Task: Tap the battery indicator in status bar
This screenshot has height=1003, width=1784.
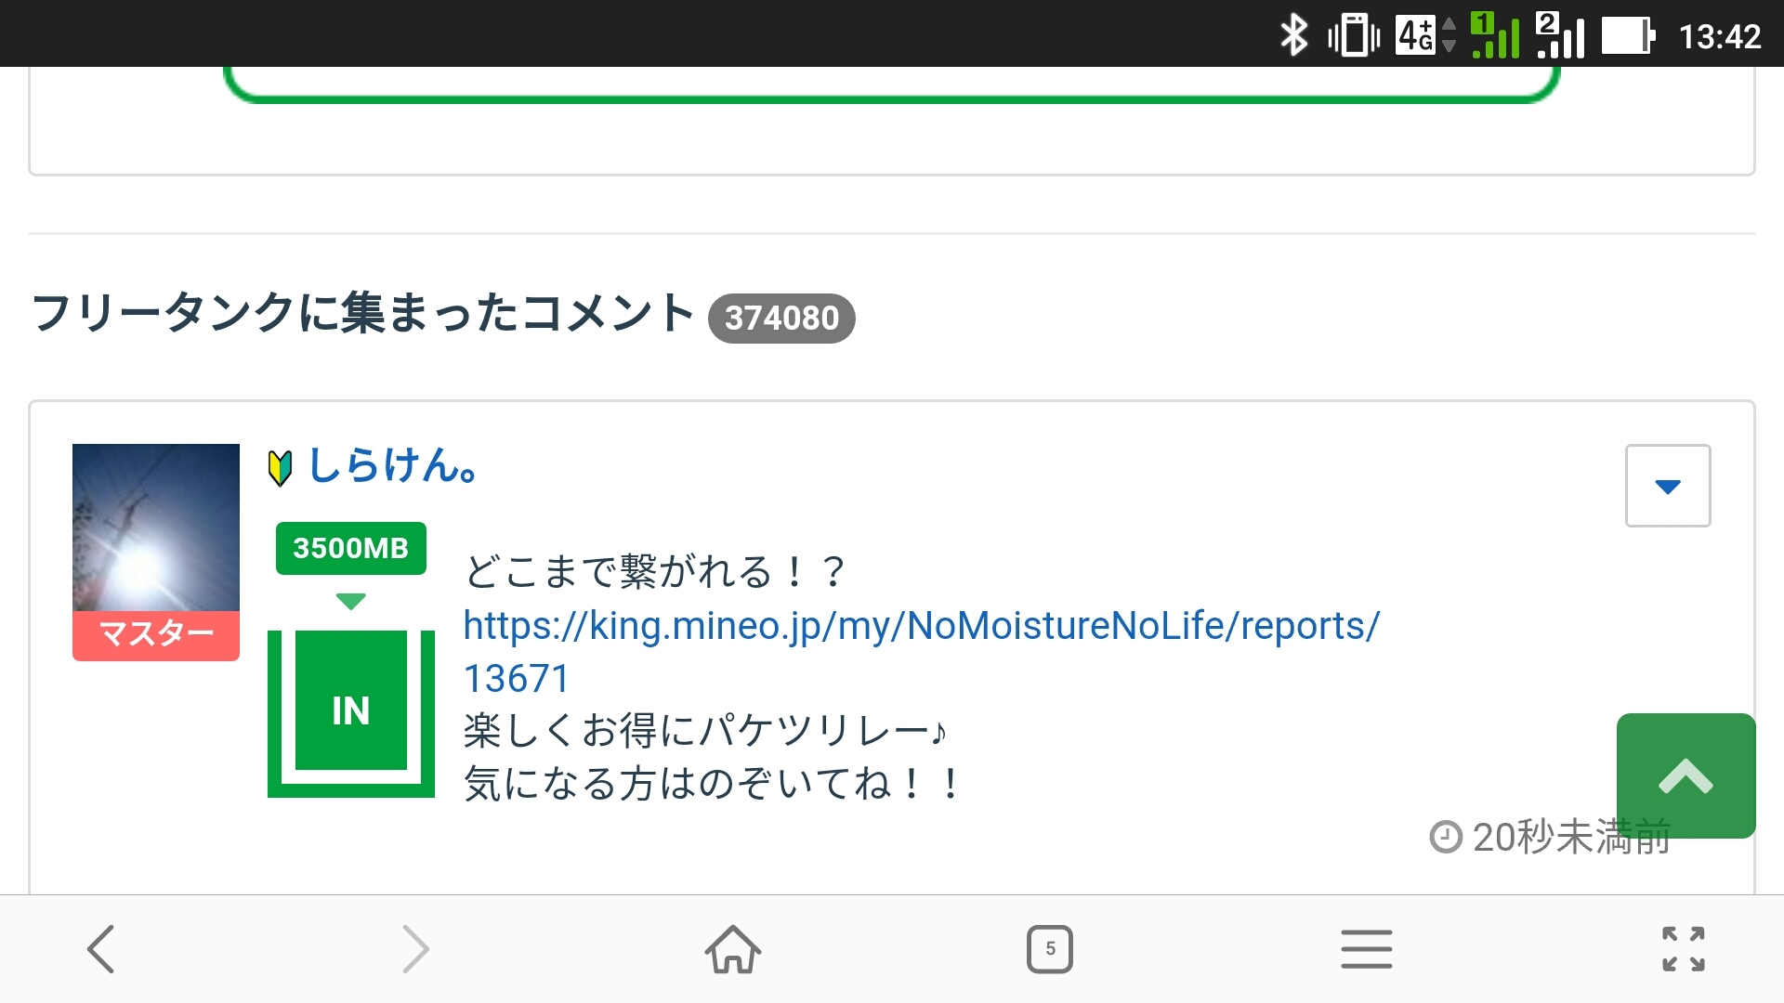Action: click(1627, 35)
